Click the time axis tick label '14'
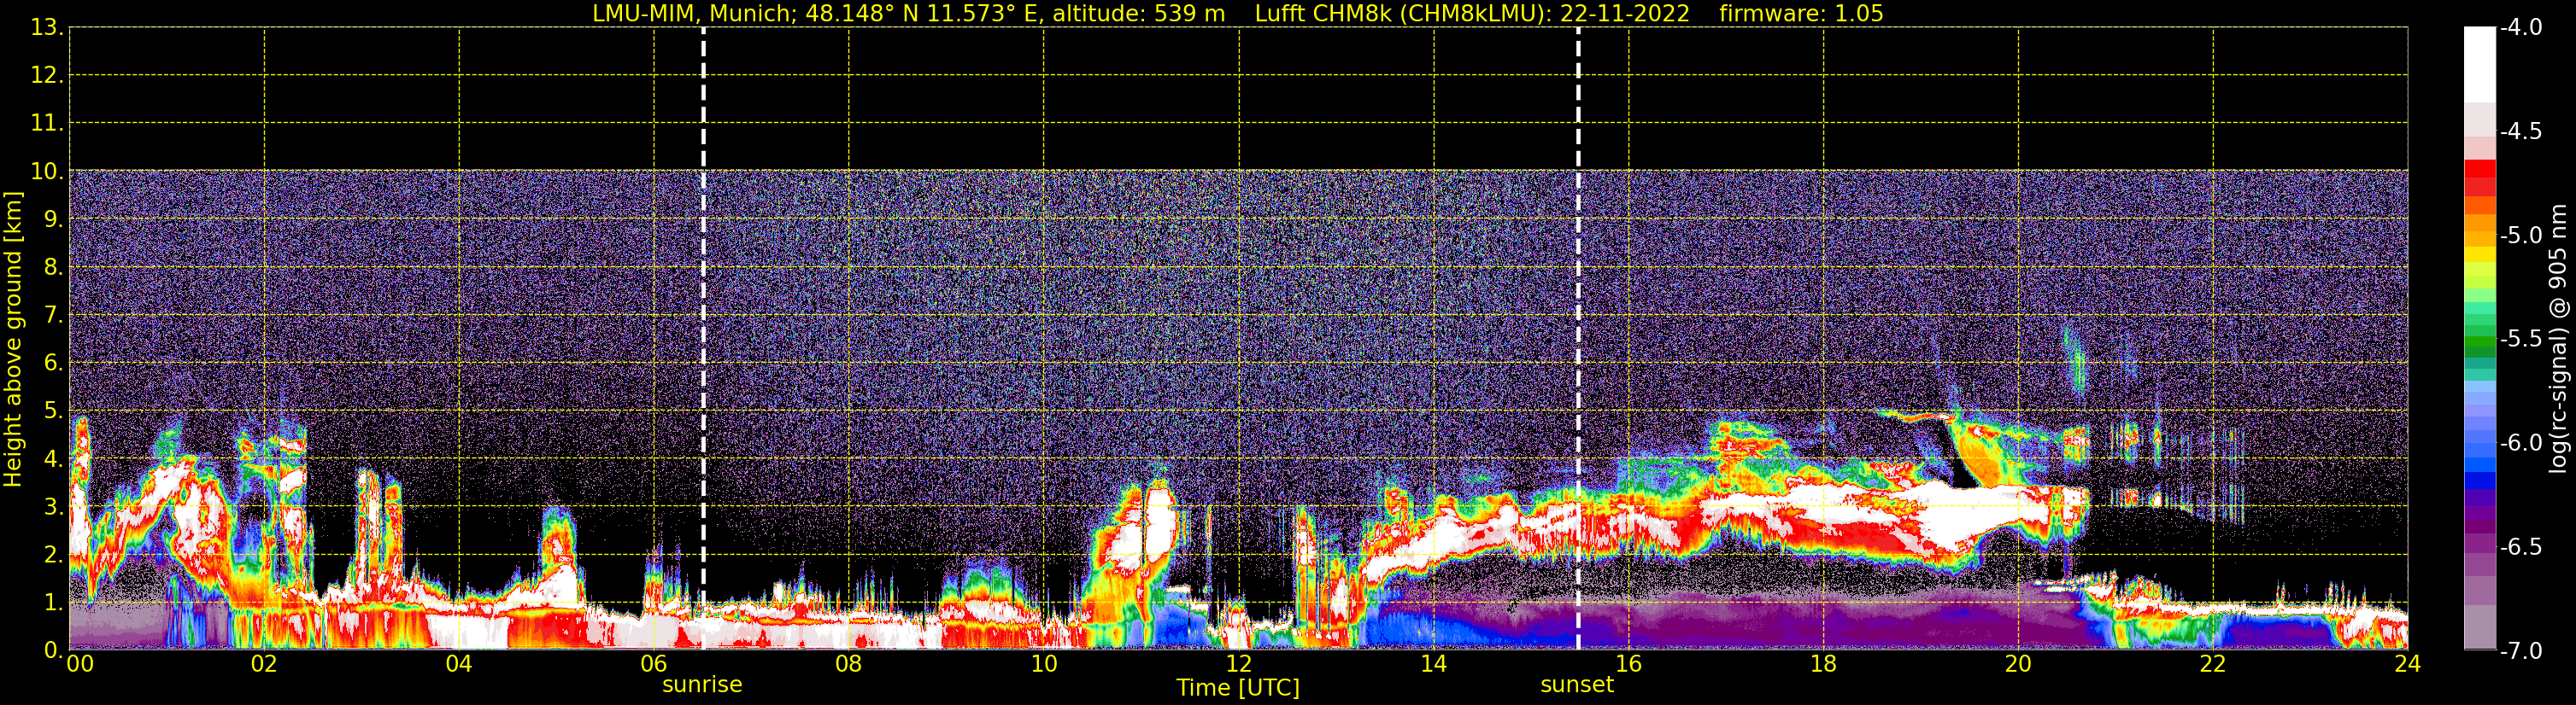The width and height of the screenshot is (2576, 705). [1434, 664]
